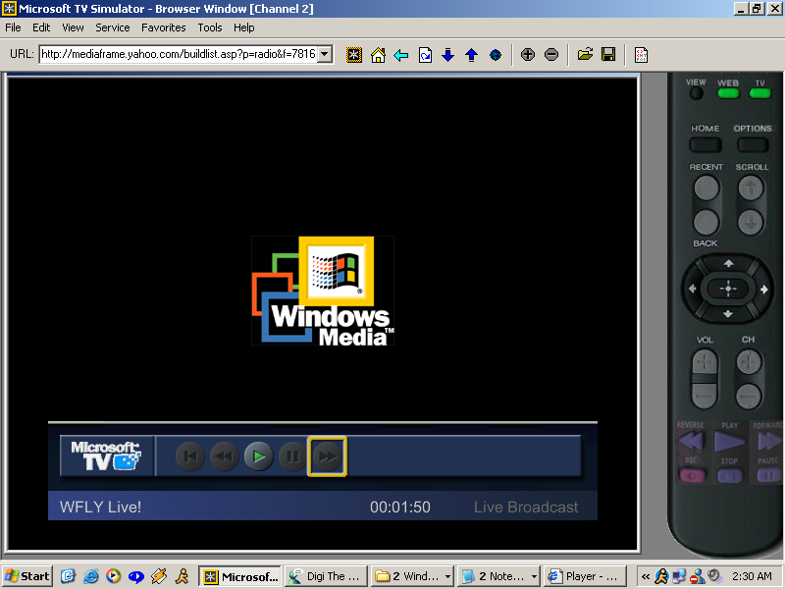The image size is (785, 589).
Task: Go back with the cyan left arrow
Action: pos(401,55)
